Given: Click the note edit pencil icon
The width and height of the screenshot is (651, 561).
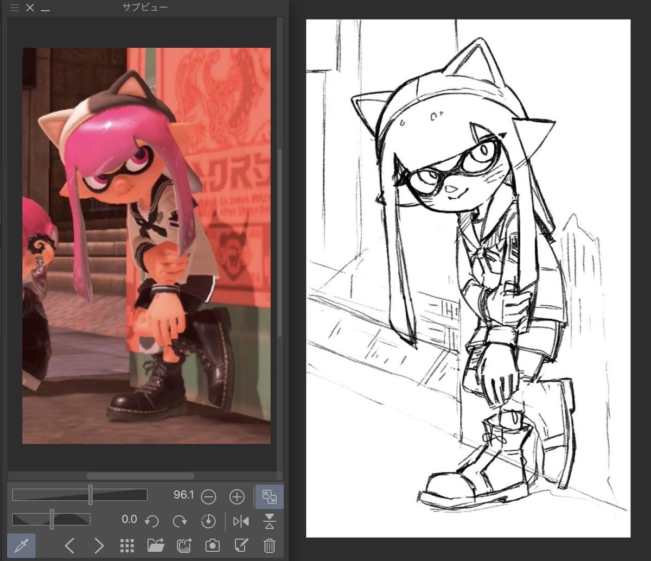Looking at the screenshot, I should pos(241,546).
